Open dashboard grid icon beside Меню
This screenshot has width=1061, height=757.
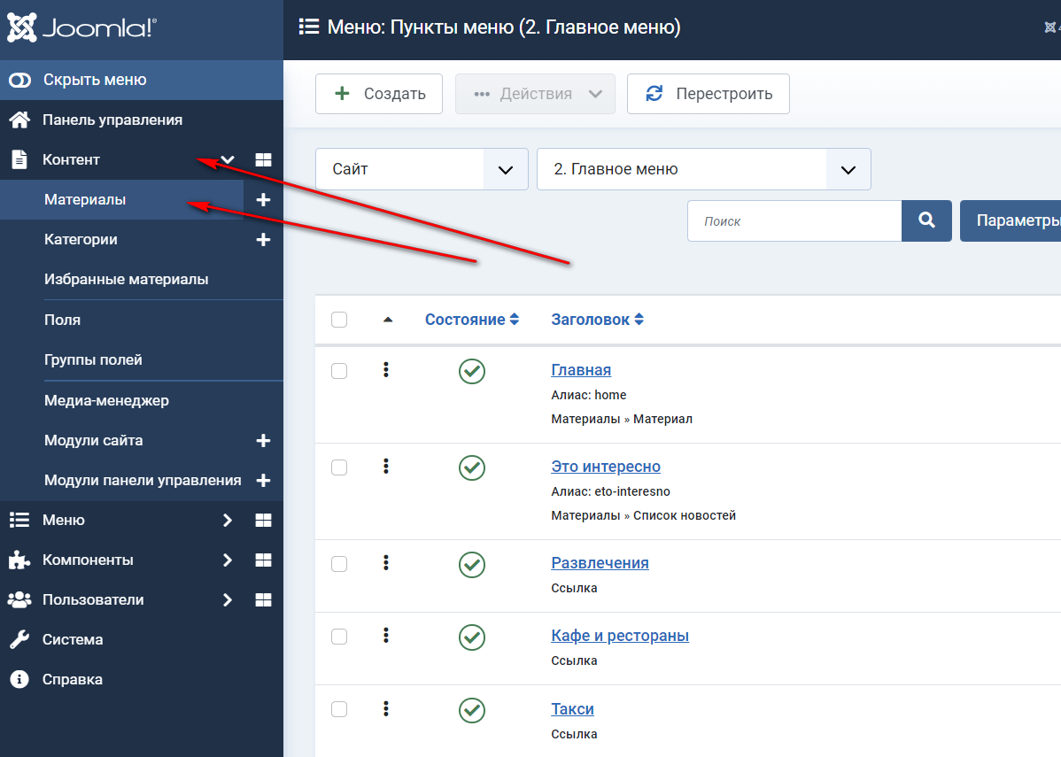263,521
